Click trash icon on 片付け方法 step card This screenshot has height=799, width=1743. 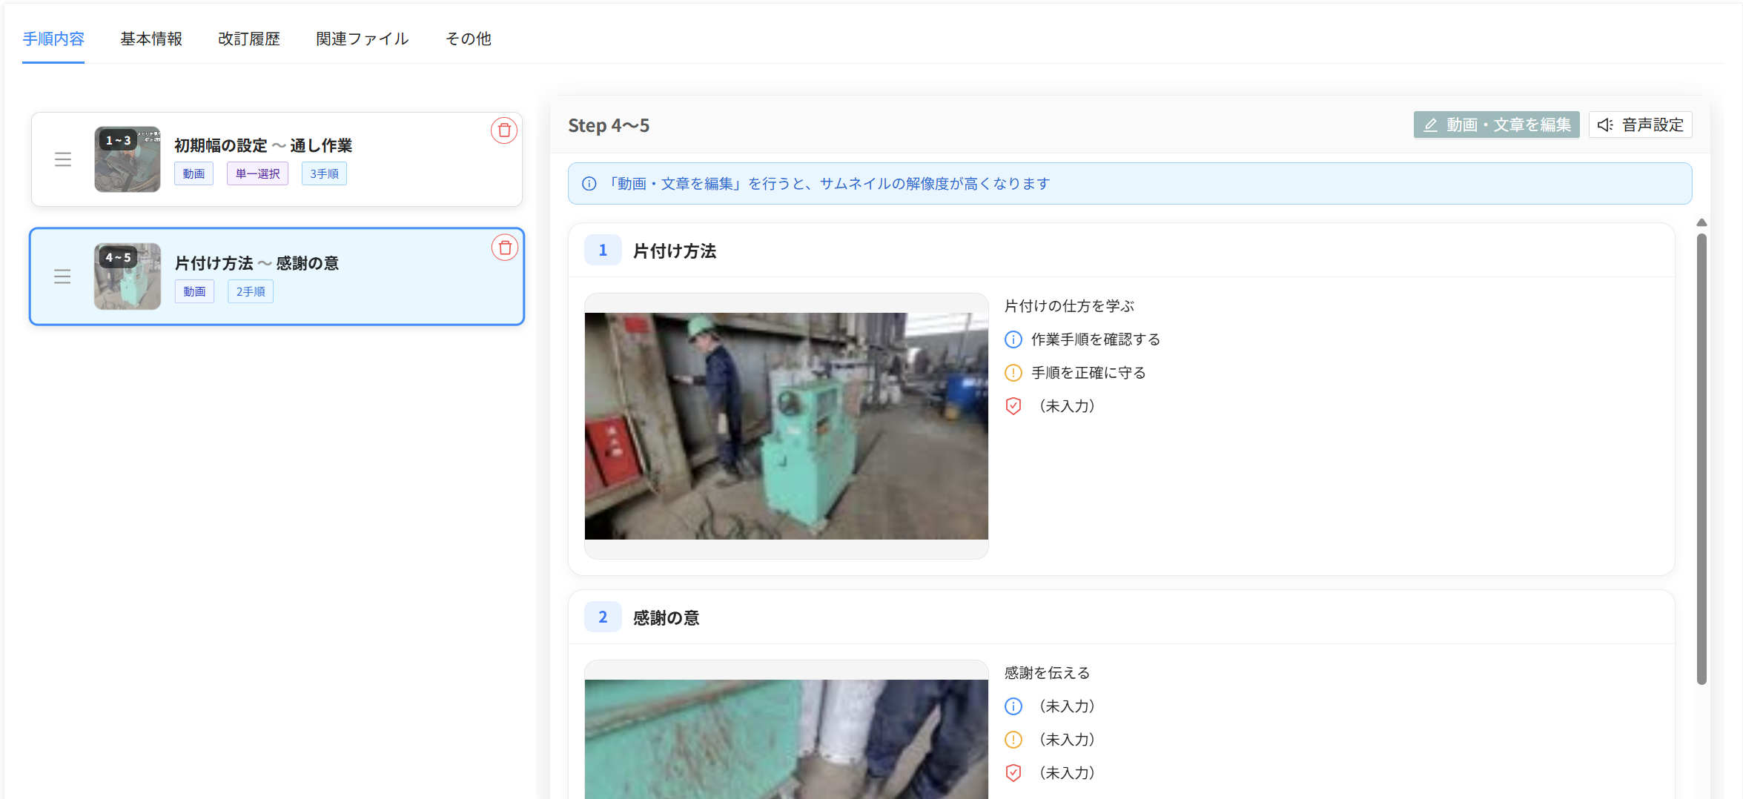[x=505, y=248]
